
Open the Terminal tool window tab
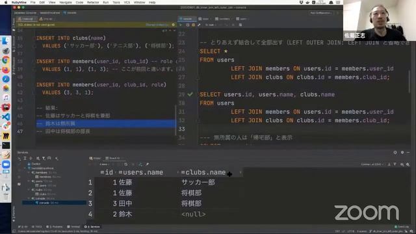pos(73,227)
